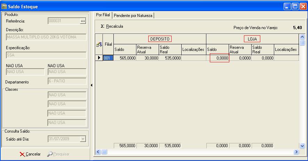Open the Saldo até Dia date dropdown
Viewport: 308px width, 161px height.
point(82,139)
